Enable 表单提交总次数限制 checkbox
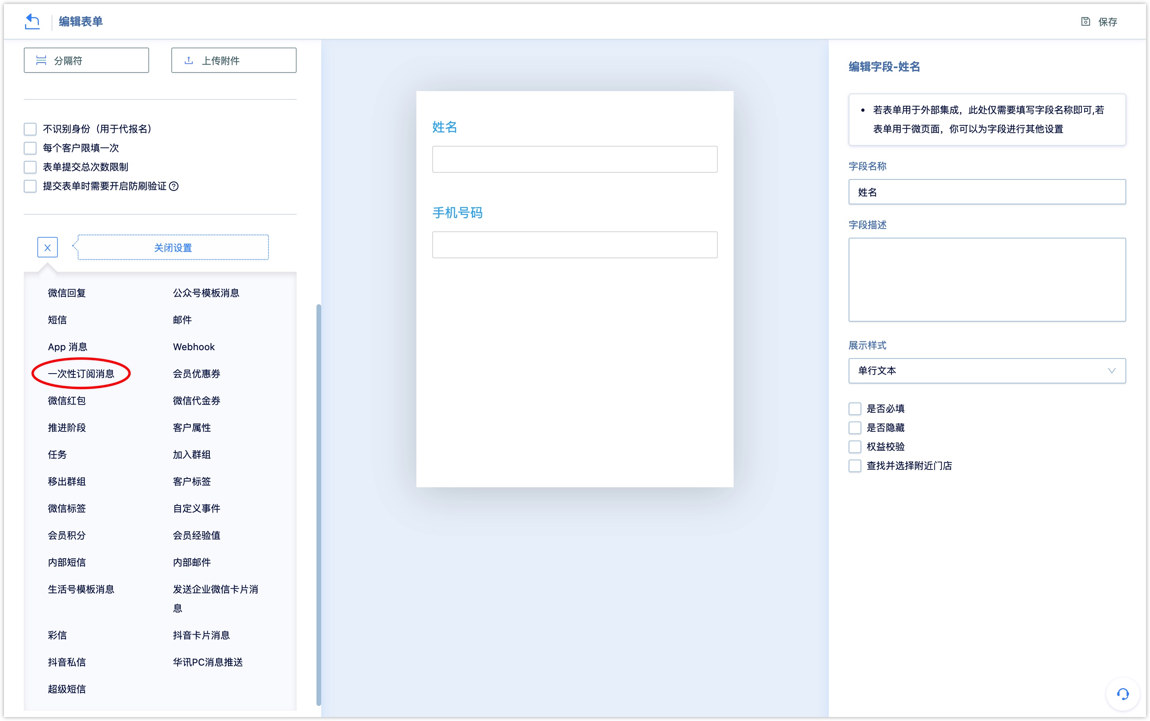Image resolution: width=1150 pixels, height=721 pixels. [30, 167]
